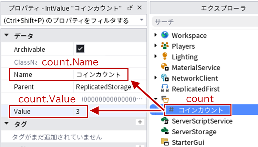258x147 pixels.
Task: Open the property filter dropdown arrow
Action: [142, 20]
